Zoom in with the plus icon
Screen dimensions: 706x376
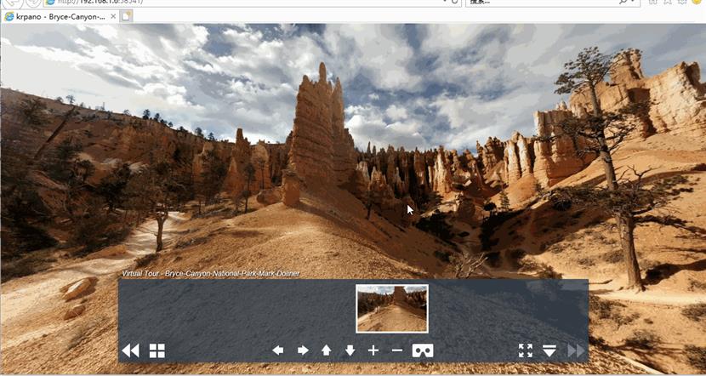point(373,350)
